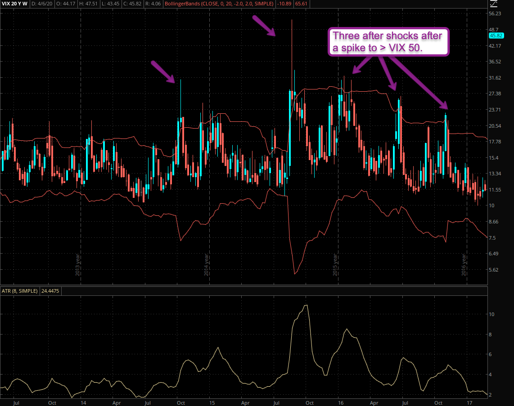Click the 2015 year vertical marker label
Viewport: 514px width, 406px height.
pyautogui.click(x=335, y=265)
